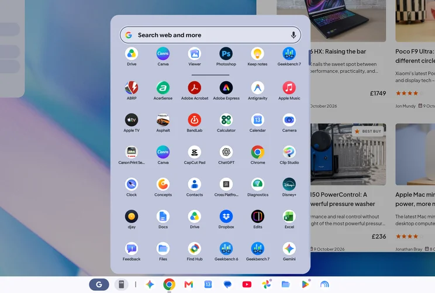This screenshot has height=293, width=435.
Task: Open Calendar from the shelf
Action: tap(208, 284)
